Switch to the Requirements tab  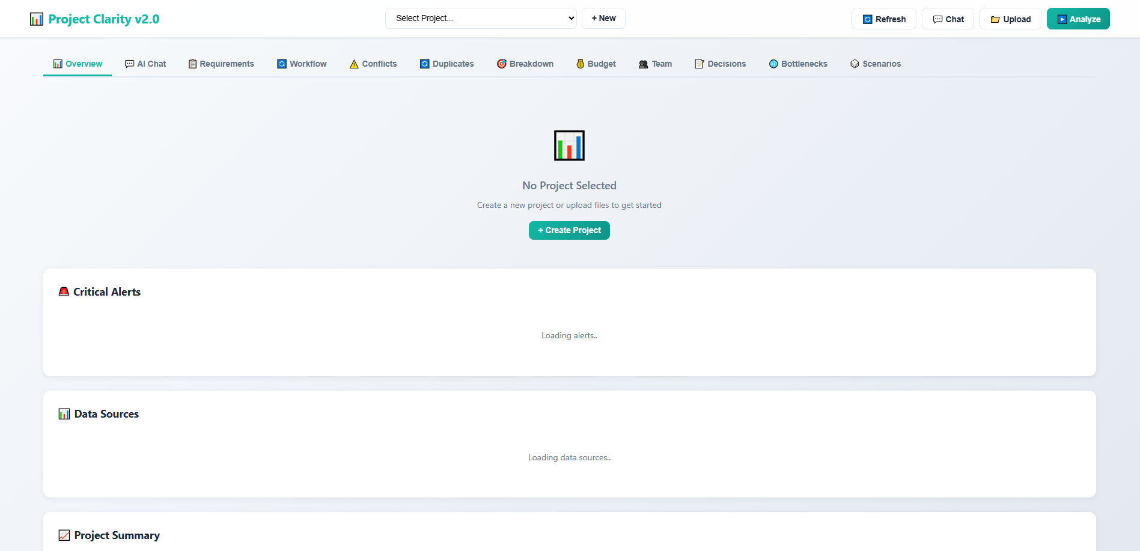click(x=221, y=64)
